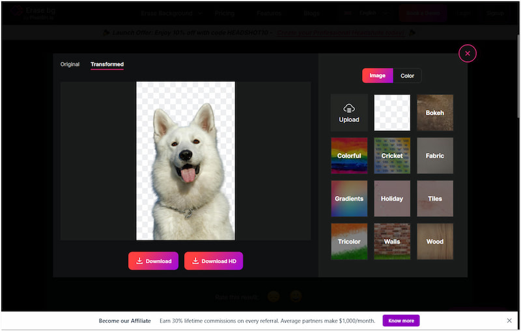The image size is (521, 331).
Task: Show the Original image tab
Action: (70, 65)
